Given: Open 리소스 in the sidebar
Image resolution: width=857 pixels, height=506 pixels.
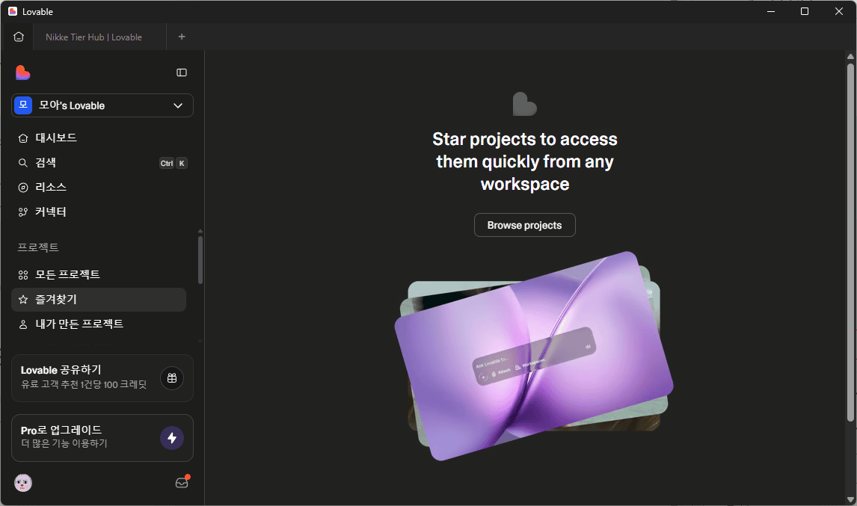Looking at the screenshot, I should 99,188.
